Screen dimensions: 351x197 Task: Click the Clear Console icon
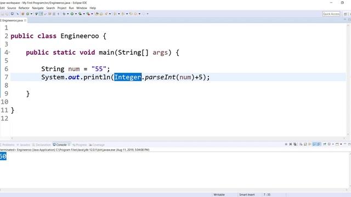coord(301,144)
